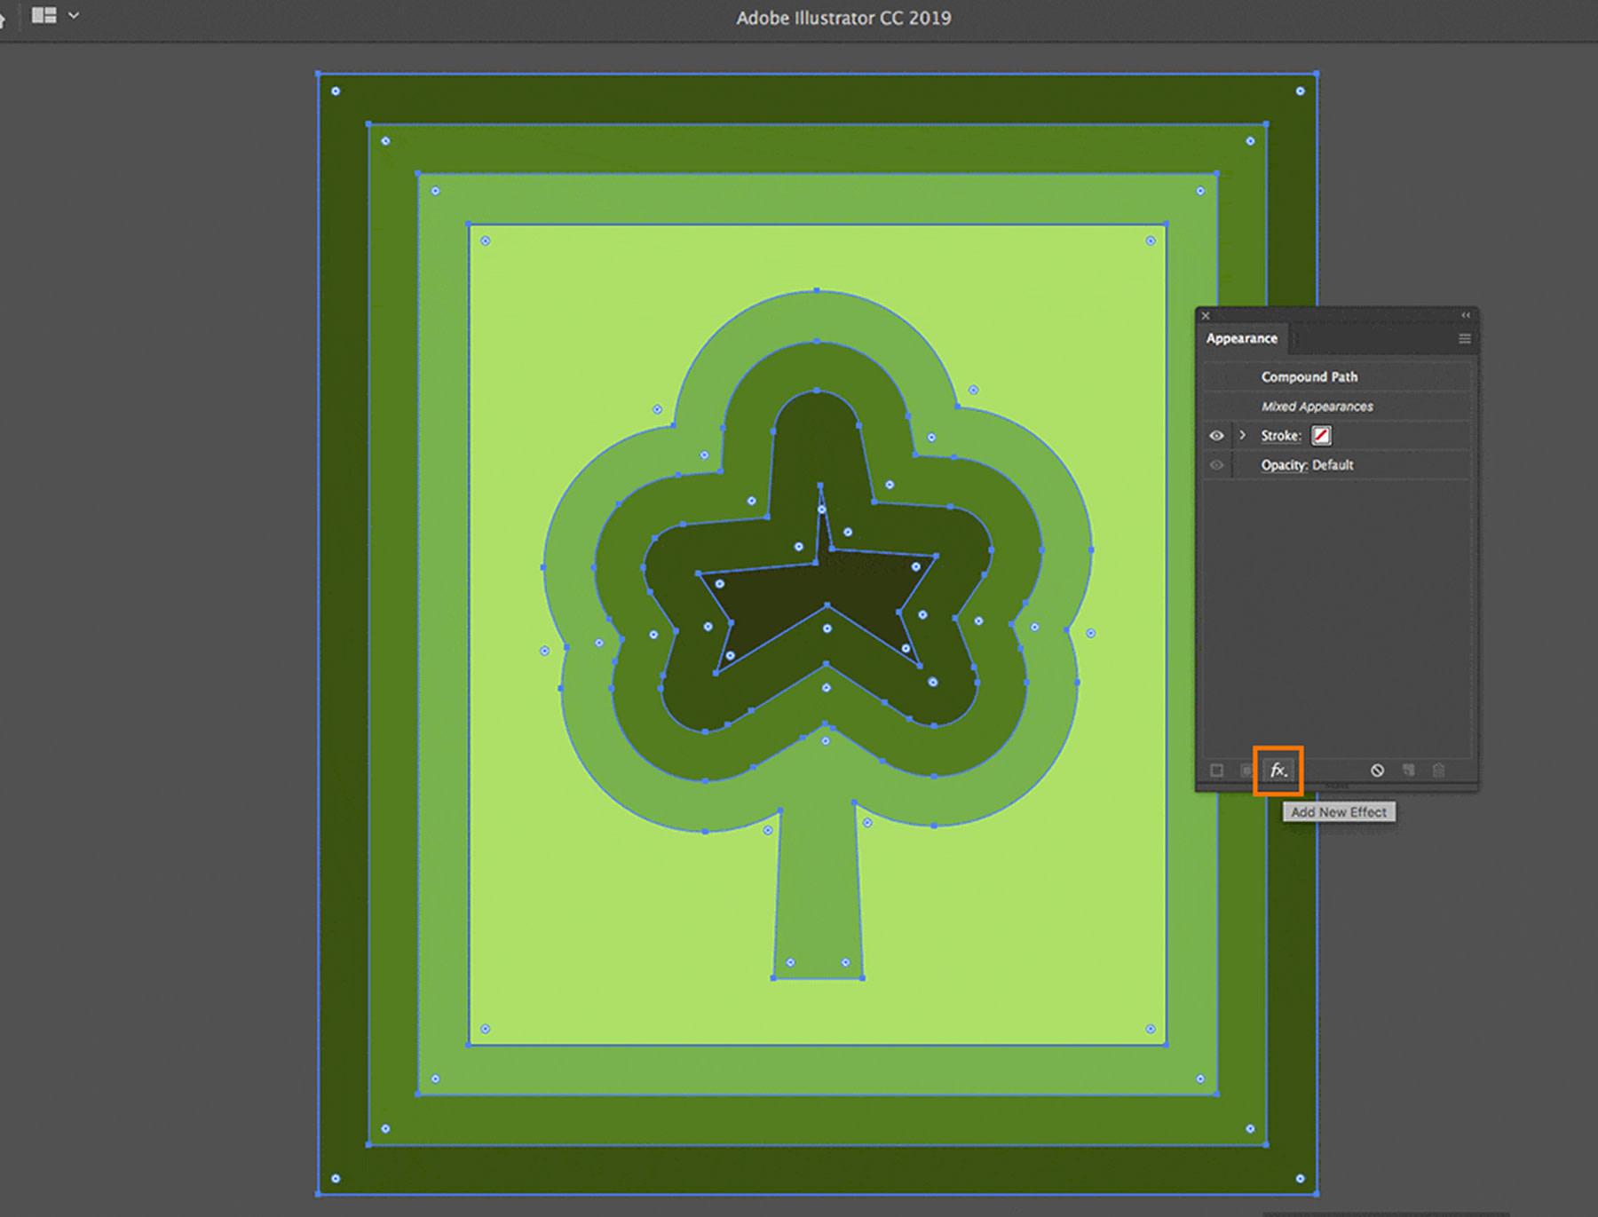Click Add New Stroke icon in Appearance panel

(x=1217, y=771)
